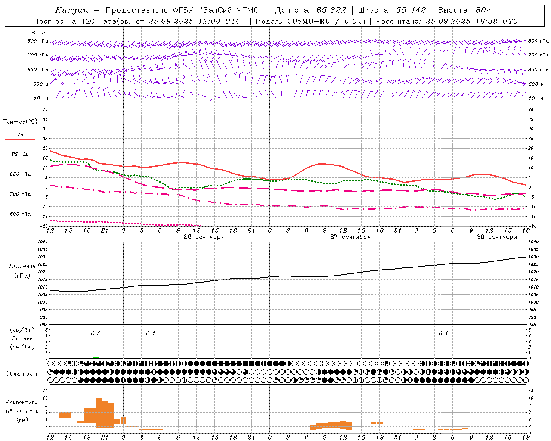Click the 'Ветер' wind panel label
This screenshot has height=441, width=551.
coord(40,33)
